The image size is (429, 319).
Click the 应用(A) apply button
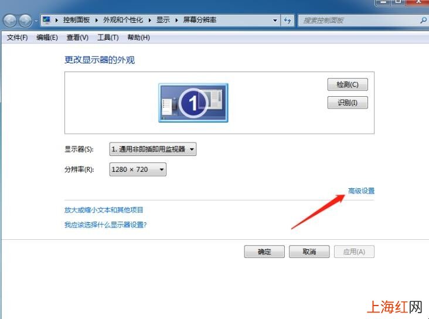[x=354, y=252]
